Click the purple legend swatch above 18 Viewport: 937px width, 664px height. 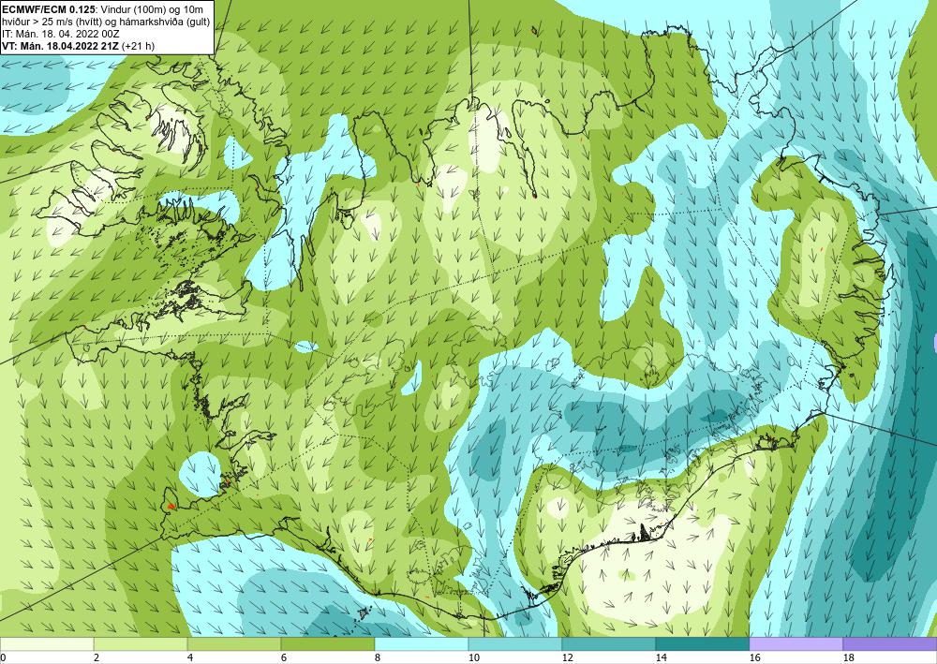pos(890,644)
